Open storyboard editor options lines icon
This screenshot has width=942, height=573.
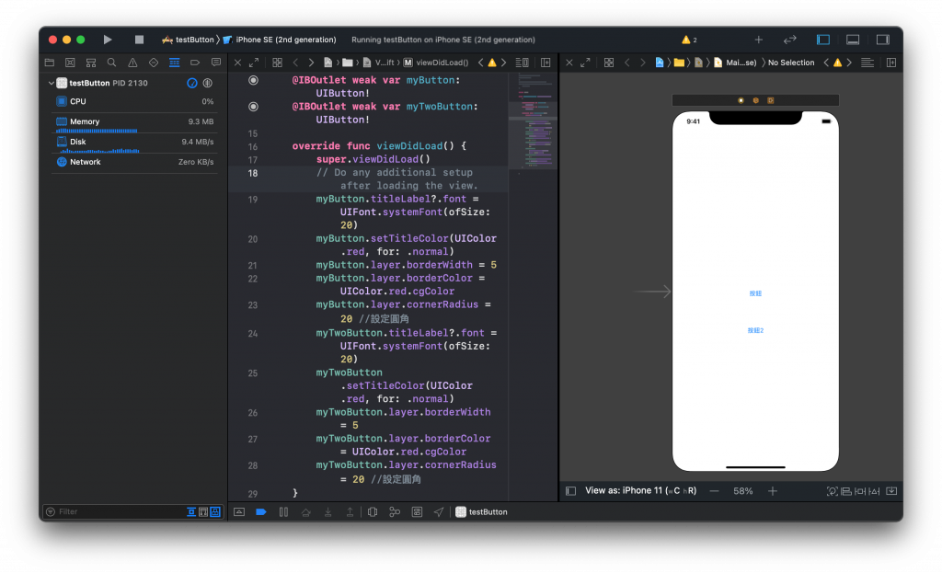click(867, 63)
